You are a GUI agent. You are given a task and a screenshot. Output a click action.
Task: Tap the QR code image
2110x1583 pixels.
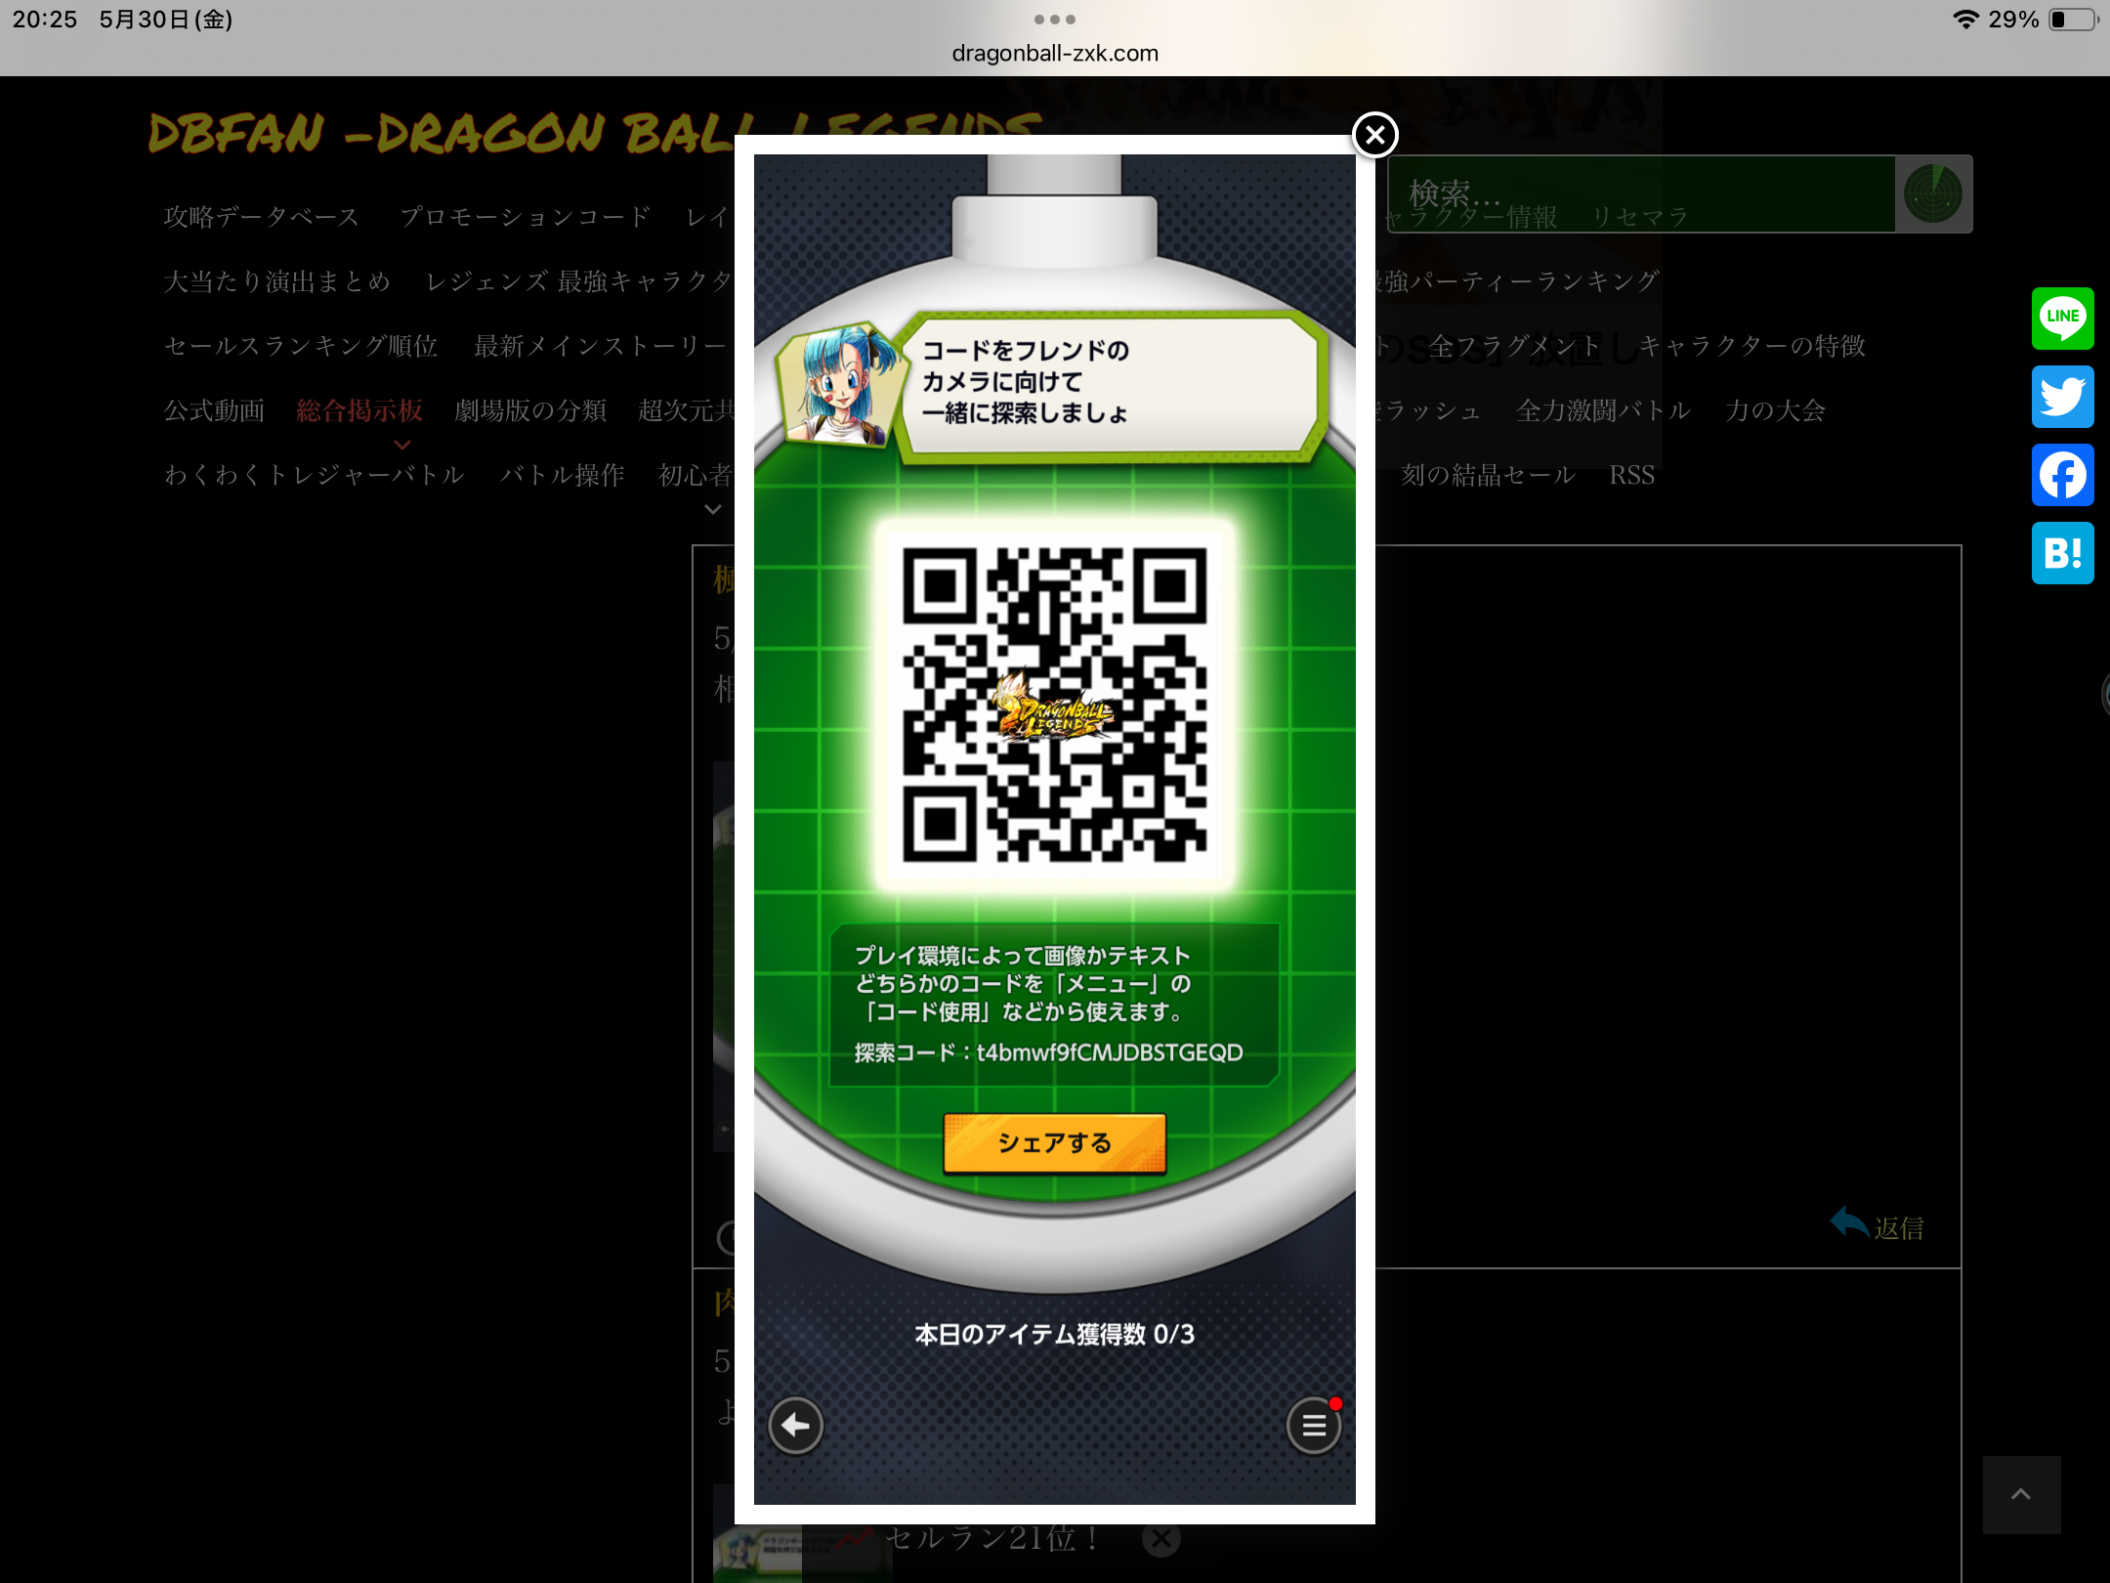click(1054, 705)
